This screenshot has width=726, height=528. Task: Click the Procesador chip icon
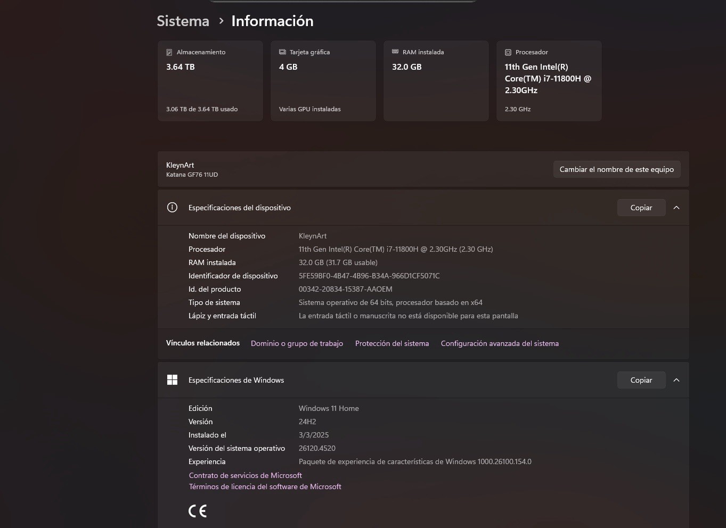coord(508,52)
